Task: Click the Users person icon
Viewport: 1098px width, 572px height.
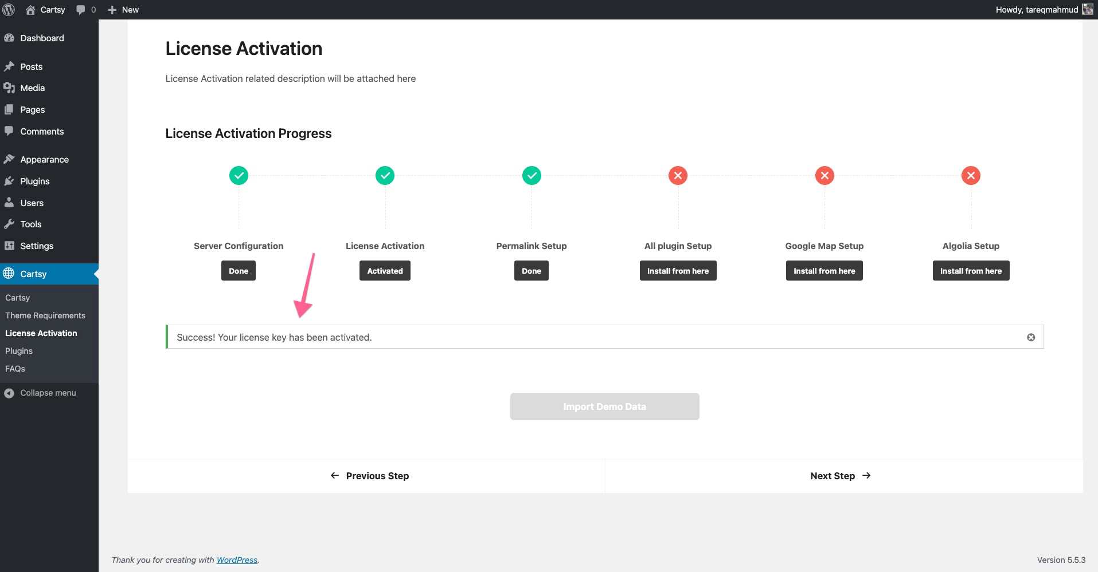Action: (x=9, y=203)
